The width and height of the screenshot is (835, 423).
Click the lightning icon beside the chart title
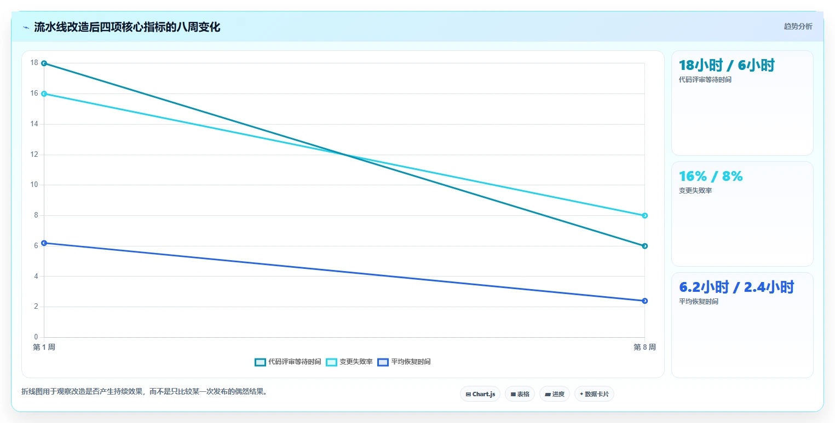click(26, 27)
